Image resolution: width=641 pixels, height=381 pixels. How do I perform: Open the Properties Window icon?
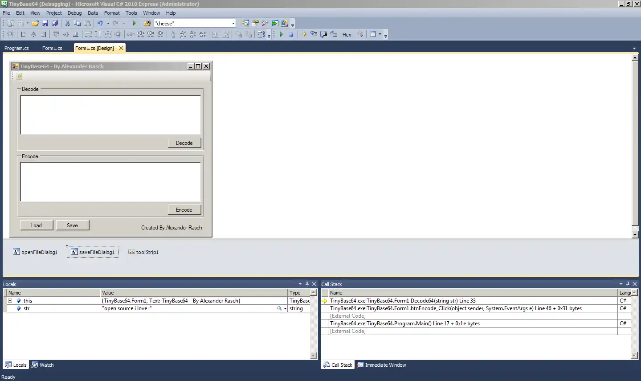coord(255,23)
